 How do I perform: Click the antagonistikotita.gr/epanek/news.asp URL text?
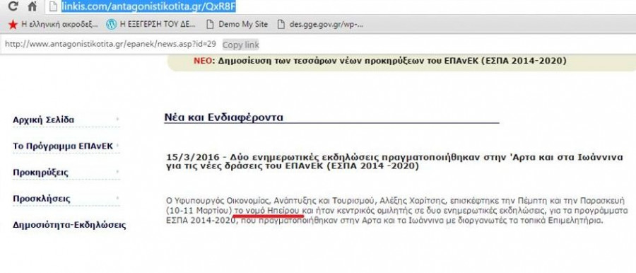110,44
